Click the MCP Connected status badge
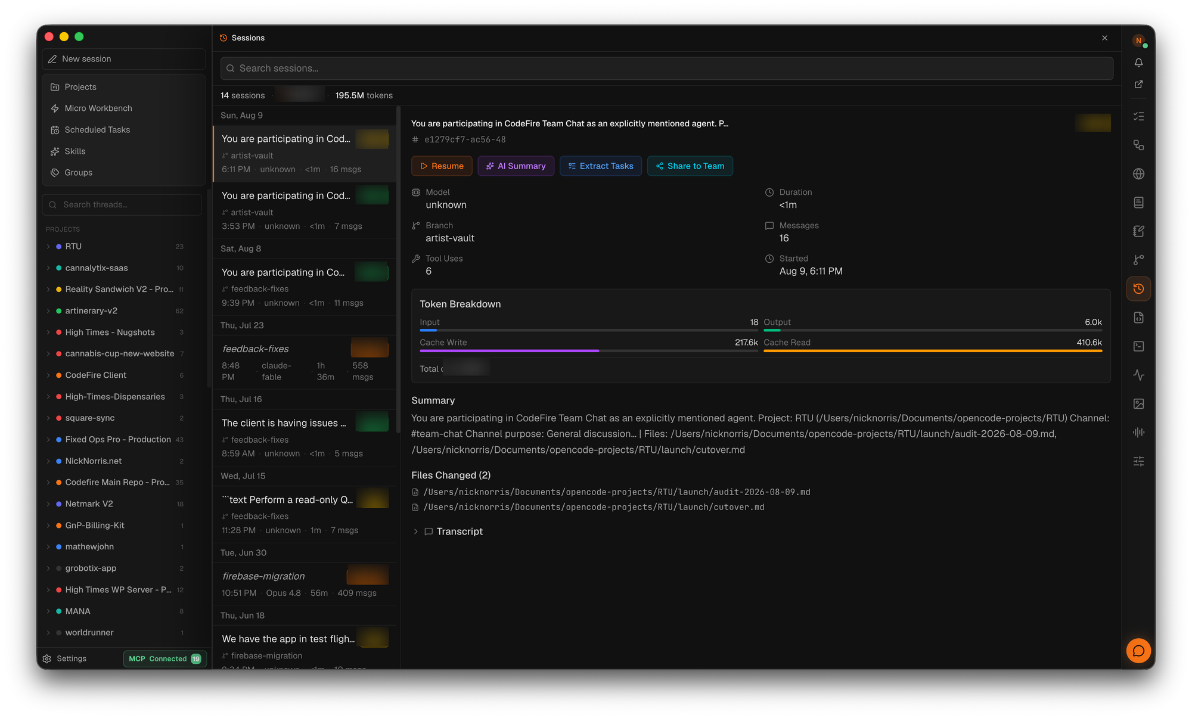 pyautogui.click(x=164, y=658)
